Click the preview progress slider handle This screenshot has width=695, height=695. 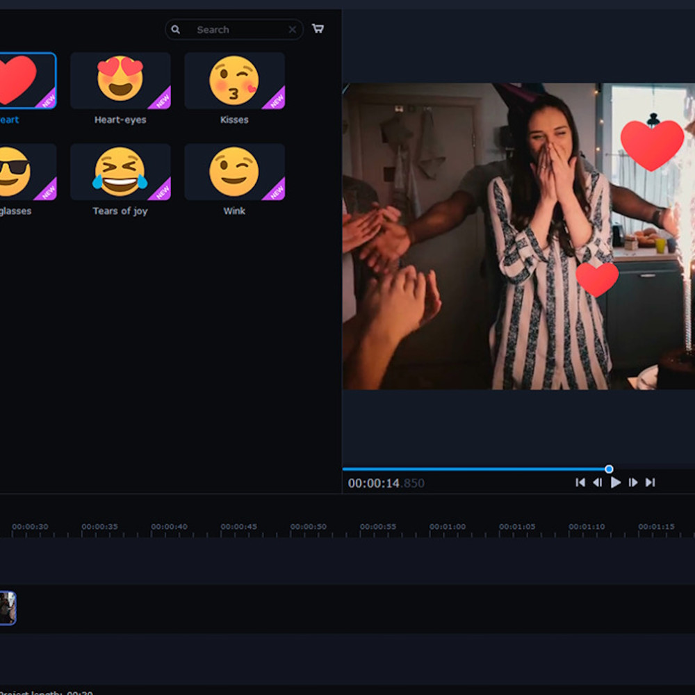(609, 469)
